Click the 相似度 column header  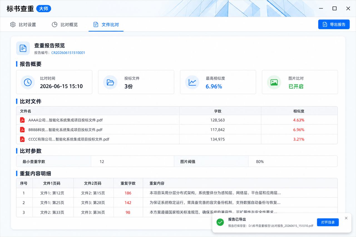(299, 111)
